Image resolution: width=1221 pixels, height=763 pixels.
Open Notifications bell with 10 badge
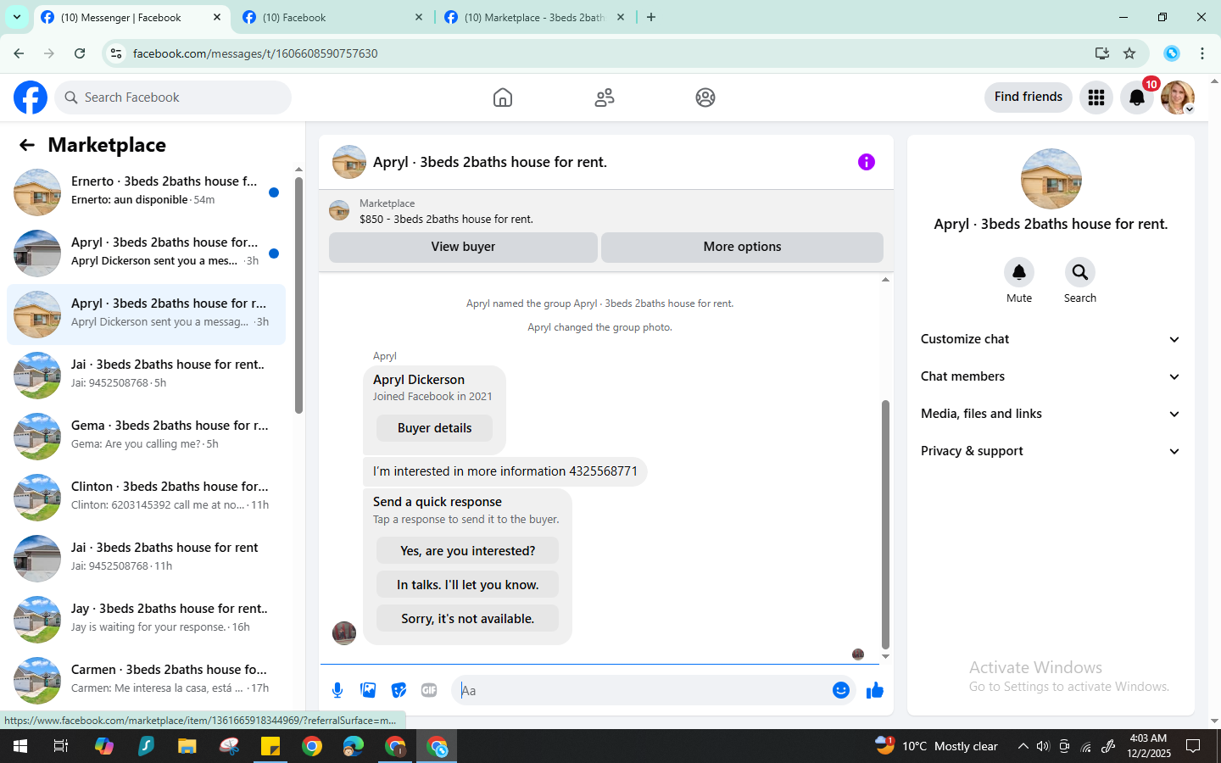coord(1137,97)
